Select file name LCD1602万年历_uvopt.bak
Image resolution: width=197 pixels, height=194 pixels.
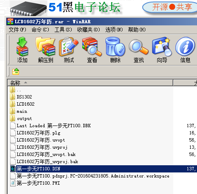(x=46, y=154)
